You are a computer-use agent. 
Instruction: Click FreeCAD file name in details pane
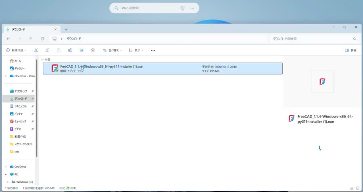click(x=325, y=119)
